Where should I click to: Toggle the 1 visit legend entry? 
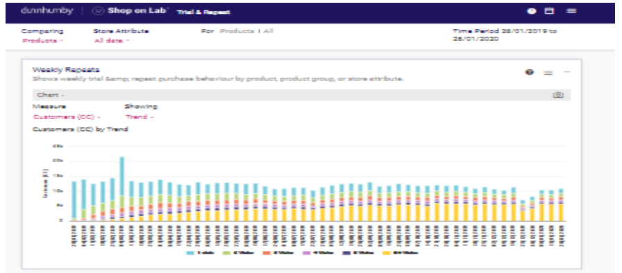pyautogui.click(x=201, y=253)
